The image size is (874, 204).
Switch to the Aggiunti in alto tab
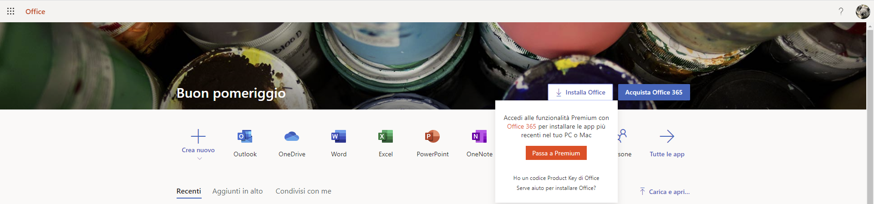238,191
